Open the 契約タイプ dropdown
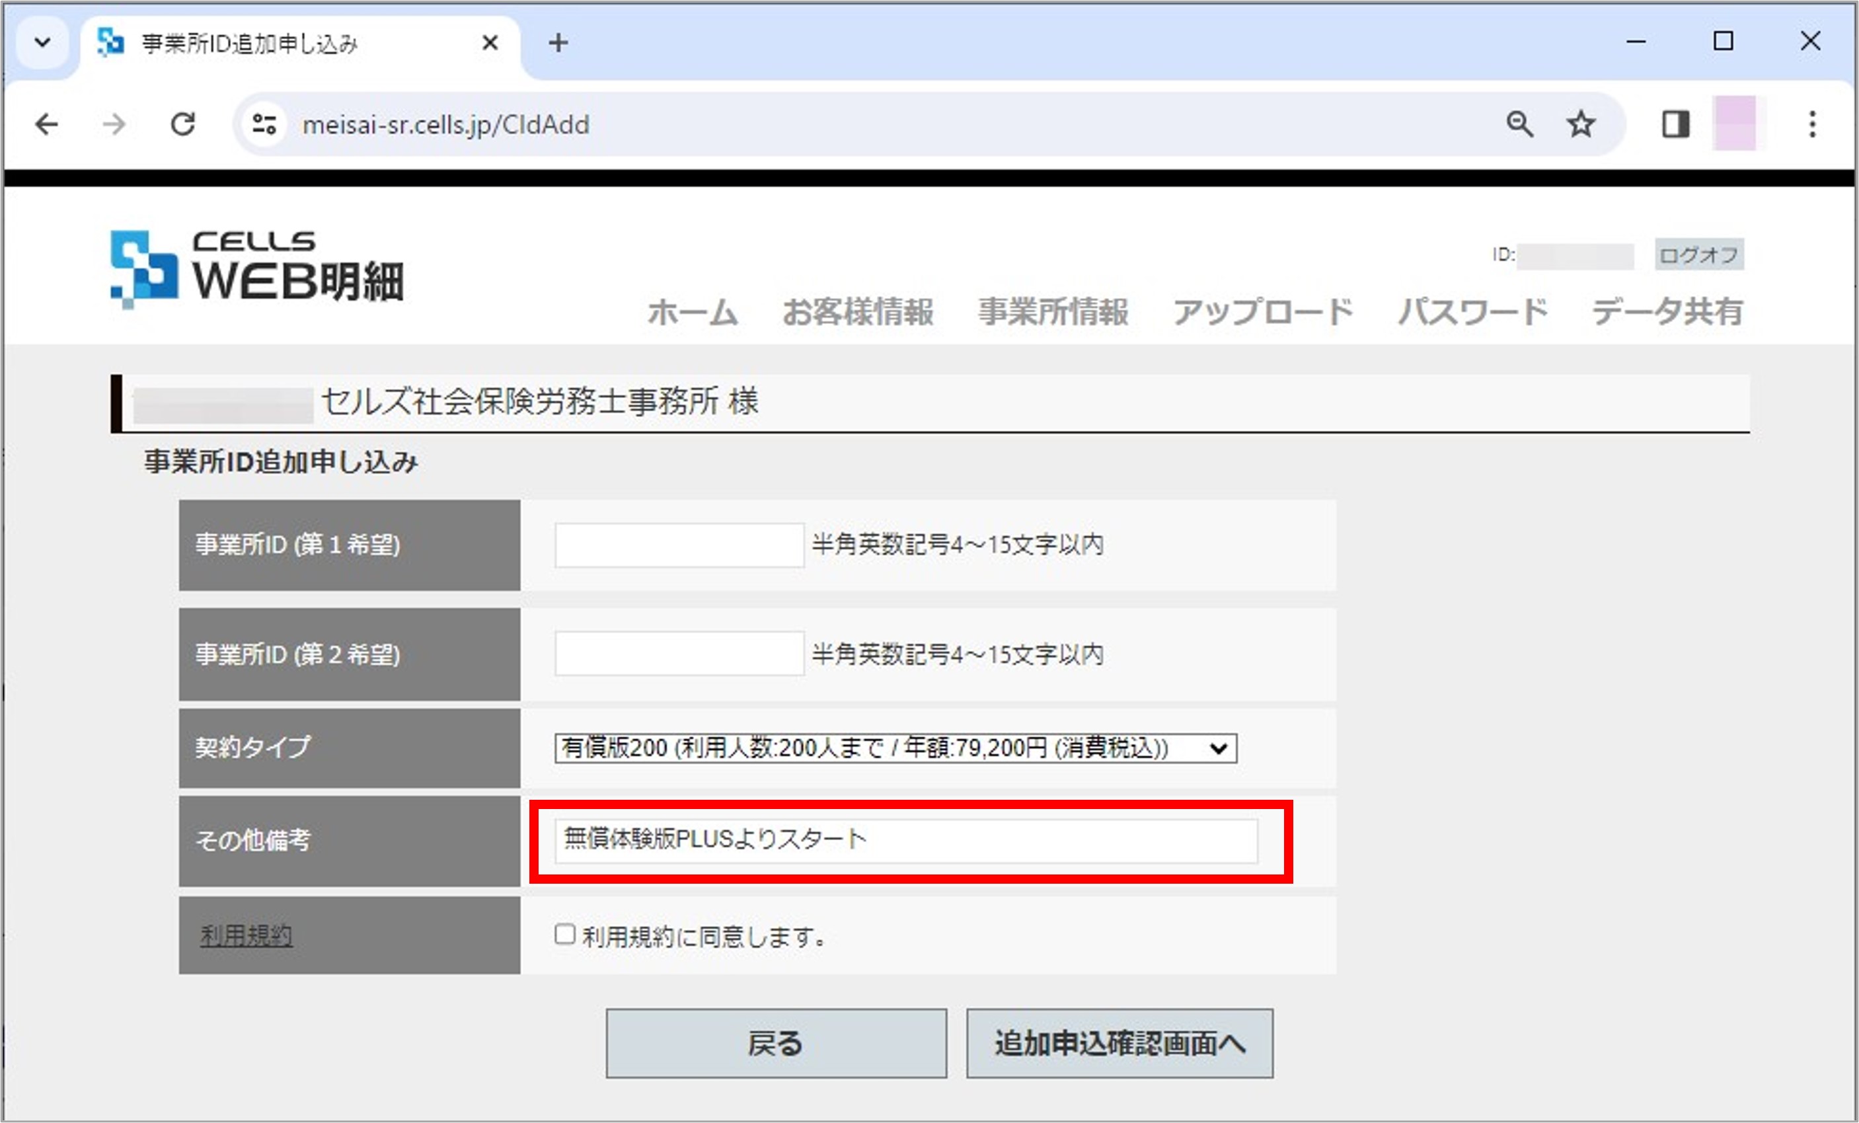1859x1123 pixels. tap(895, 748)
